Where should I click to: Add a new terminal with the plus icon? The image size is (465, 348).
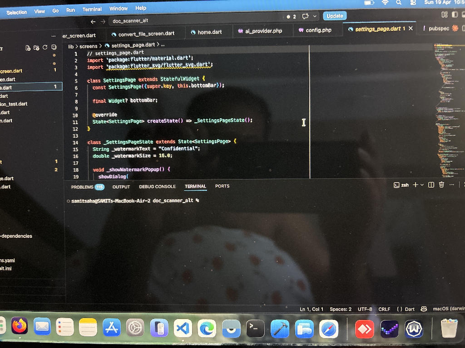[415, 185]
